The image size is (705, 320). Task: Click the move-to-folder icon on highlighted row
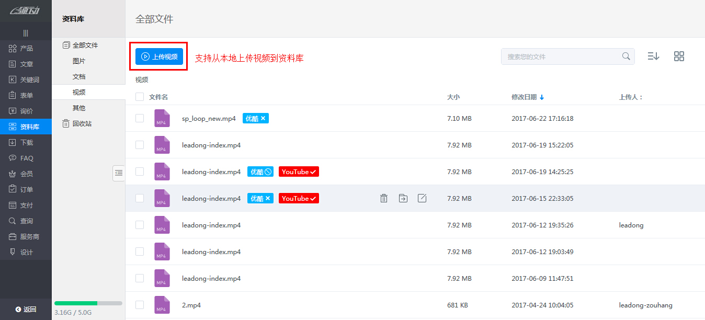pos(403,198)
